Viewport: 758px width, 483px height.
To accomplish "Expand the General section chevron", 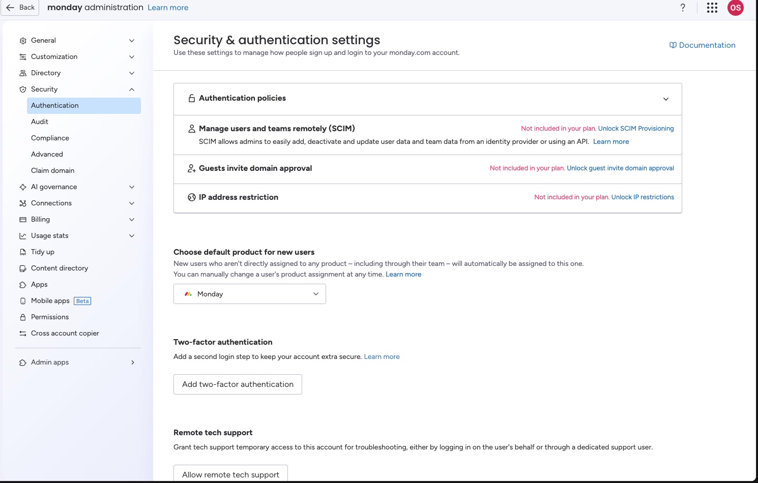I will tap(132, 41).
